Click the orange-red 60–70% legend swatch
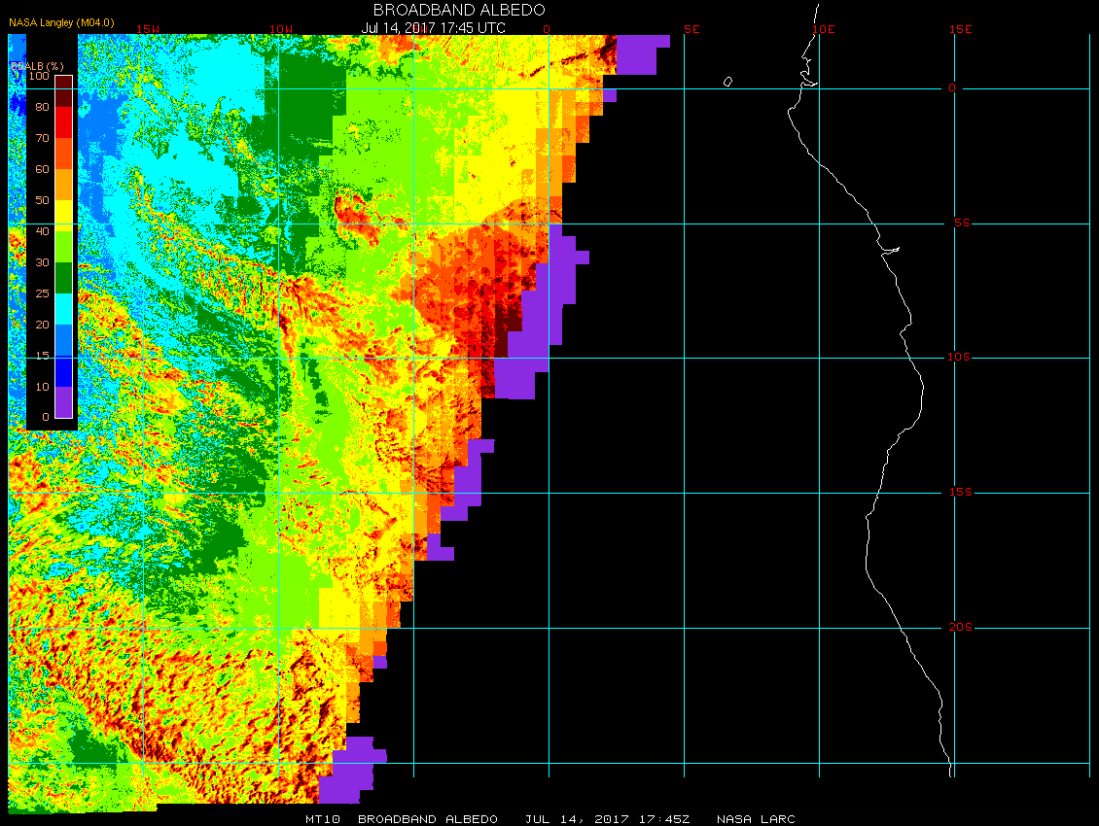 (x=64, y=154)
